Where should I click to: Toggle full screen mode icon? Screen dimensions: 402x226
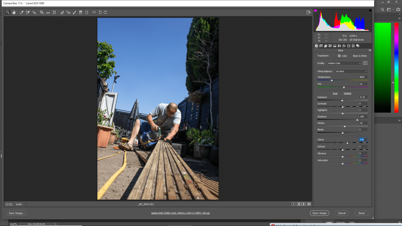click(309, 13)
